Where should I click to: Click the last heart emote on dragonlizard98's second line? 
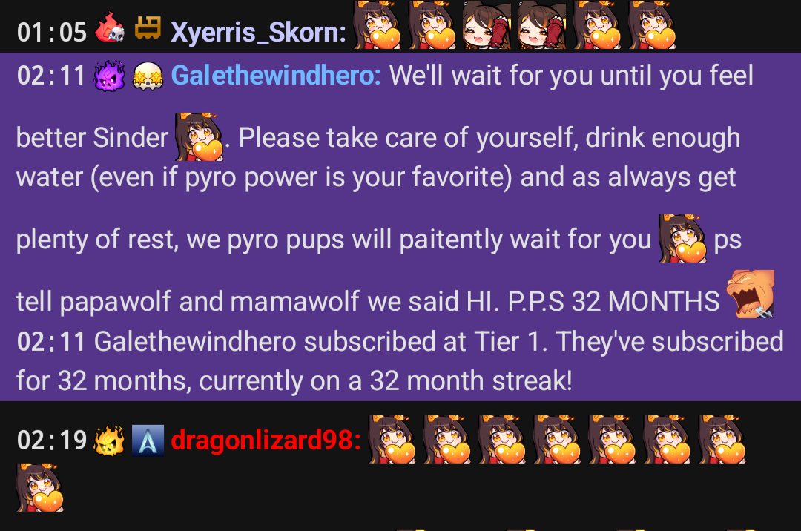pyautogui.click(x=40, y=487)
